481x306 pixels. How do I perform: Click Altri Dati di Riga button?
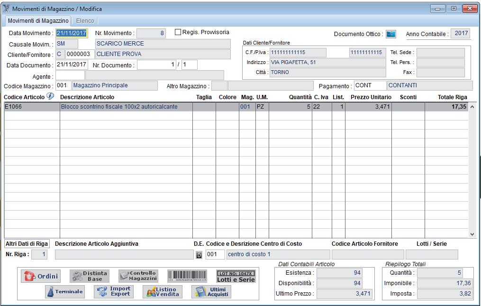[27, 244]
